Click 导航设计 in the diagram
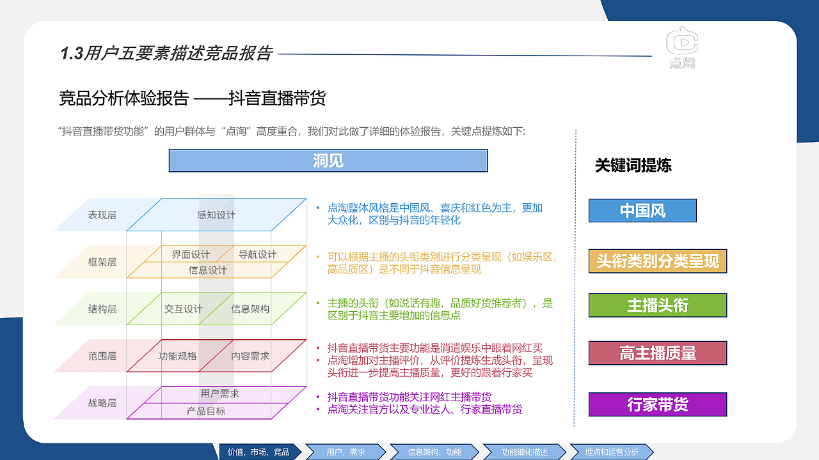The image size is (819, 460). tap(257, 254)
